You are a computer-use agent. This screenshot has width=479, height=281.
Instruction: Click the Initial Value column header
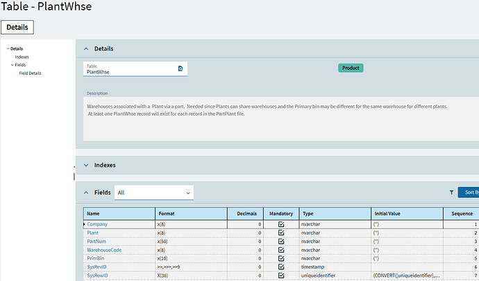pyautogui.click(x=407, y=213)
